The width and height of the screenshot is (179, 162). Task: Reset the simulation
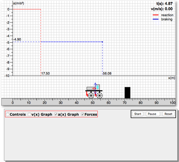click(168, 114)
